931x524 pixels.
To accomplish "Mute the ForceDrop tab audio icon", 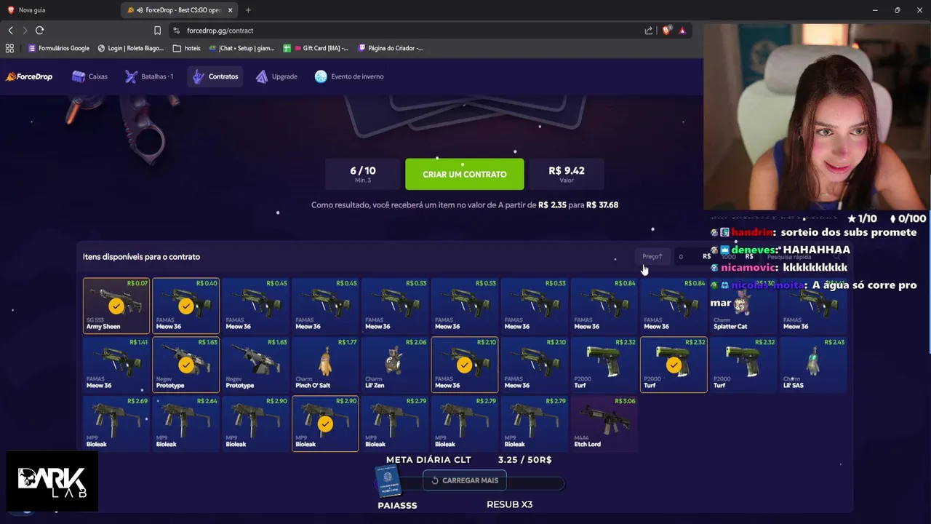I will click(140, 10).
